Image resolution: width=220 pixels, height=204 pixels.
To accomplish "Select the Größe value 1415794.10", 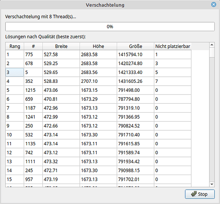I will tap(136, 55).
